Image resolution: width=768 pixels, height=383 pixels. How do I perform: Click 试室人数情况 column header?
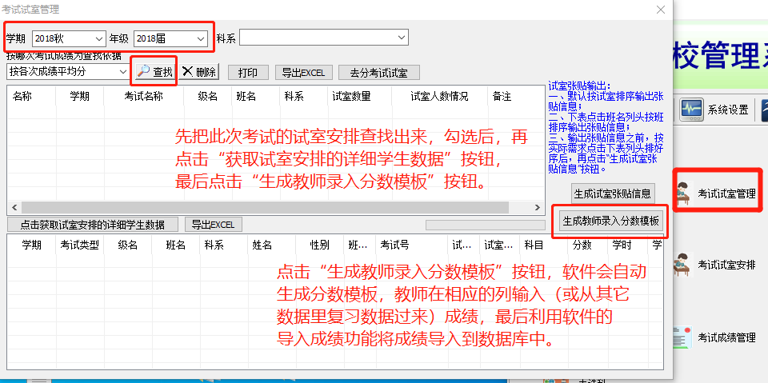point(439,97)
